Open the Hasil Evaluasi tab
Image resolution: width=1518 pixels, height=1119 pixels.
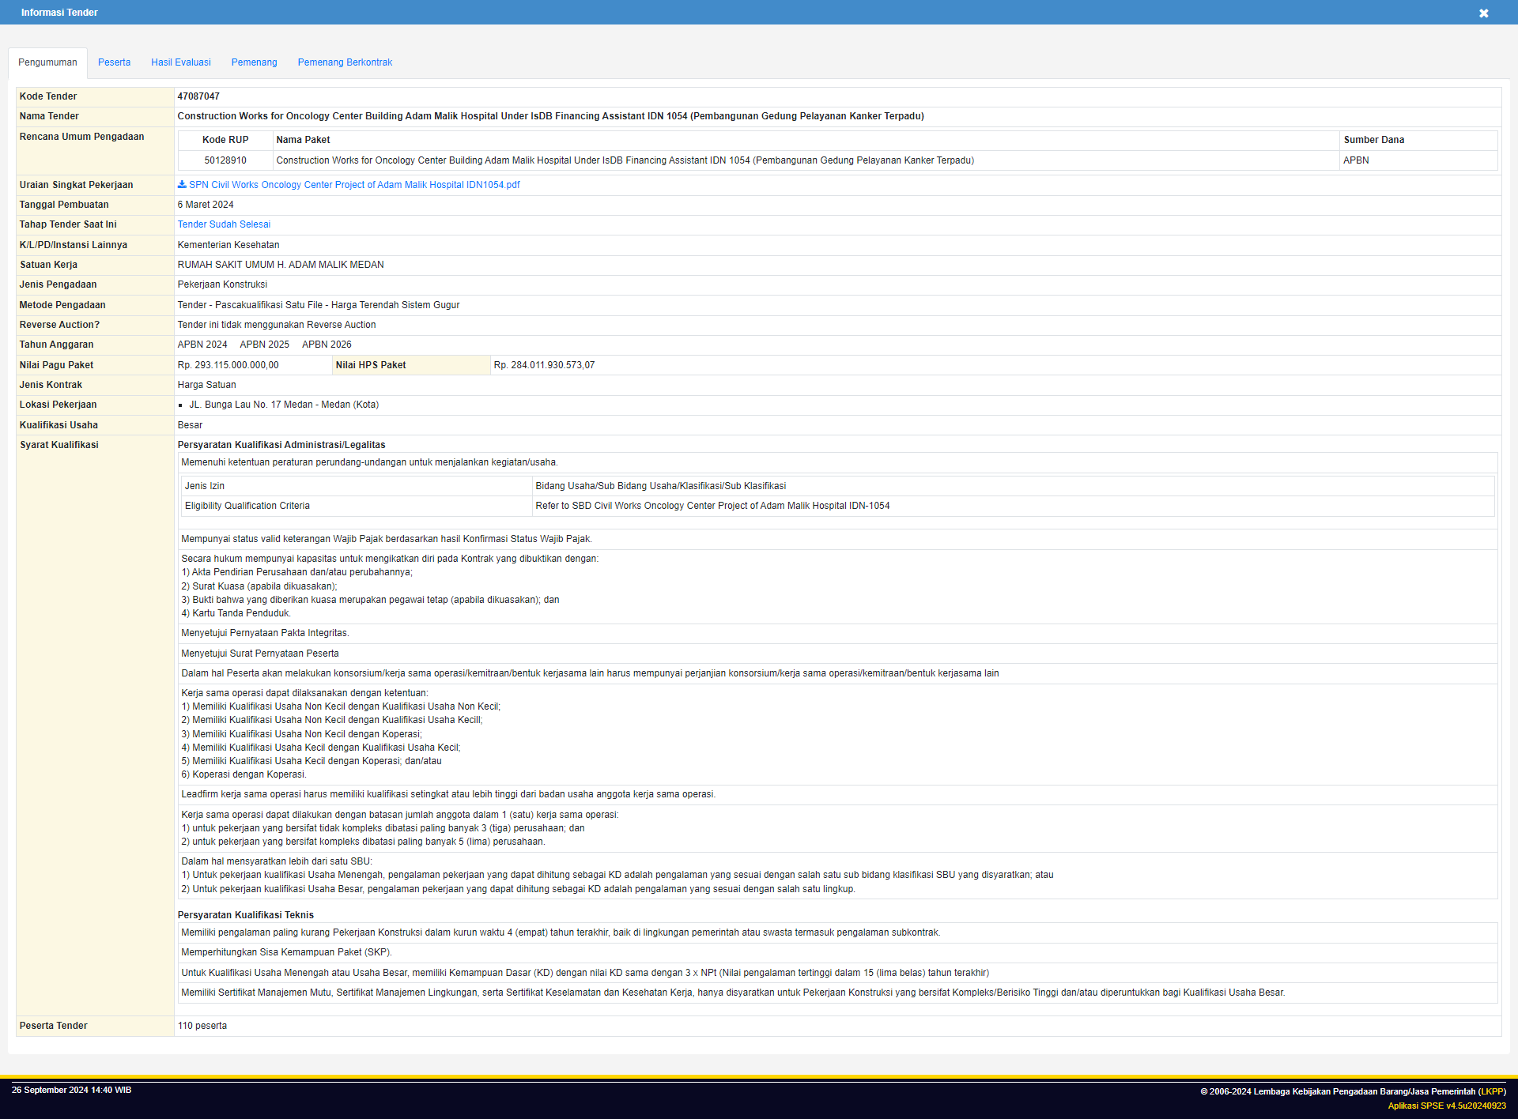pos(180,62)
